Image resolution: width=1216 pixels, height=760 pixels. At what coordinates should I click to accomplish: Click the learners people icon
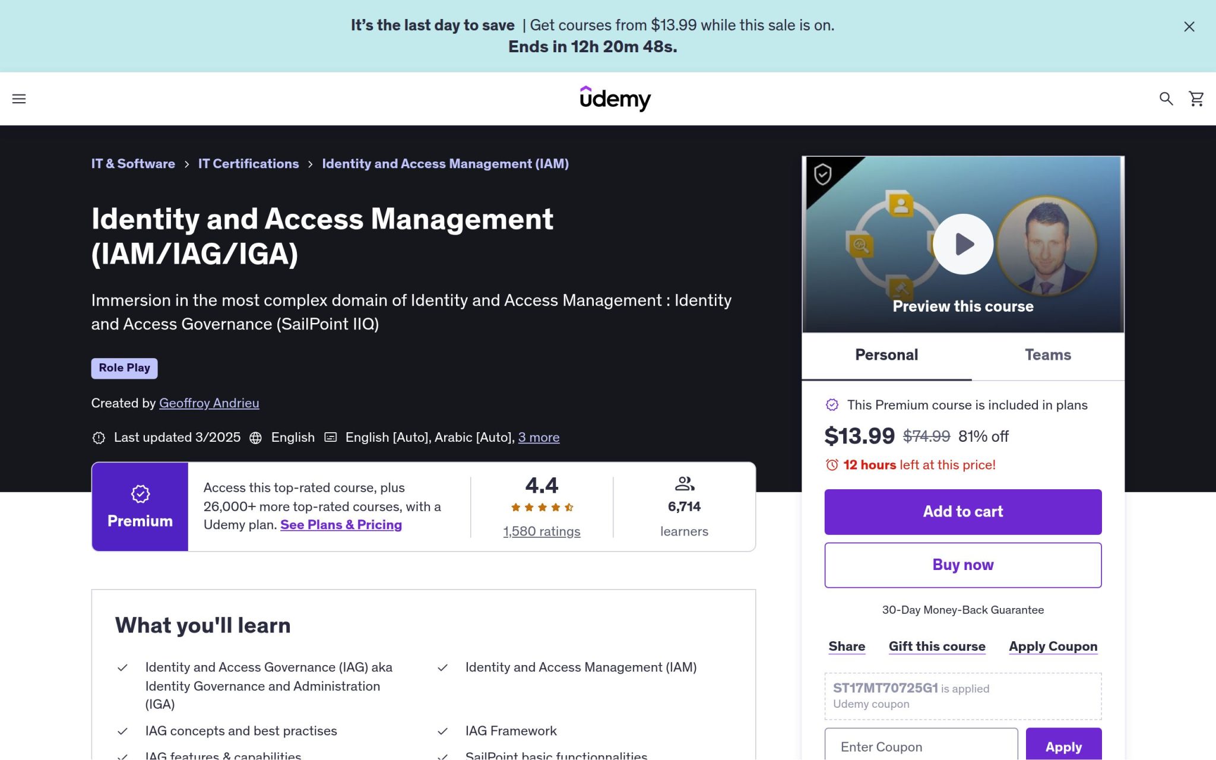click(684, 484)
